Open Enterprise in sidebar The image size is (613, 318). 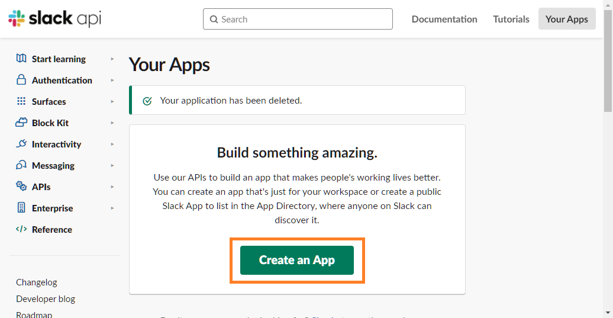point(53,208)
